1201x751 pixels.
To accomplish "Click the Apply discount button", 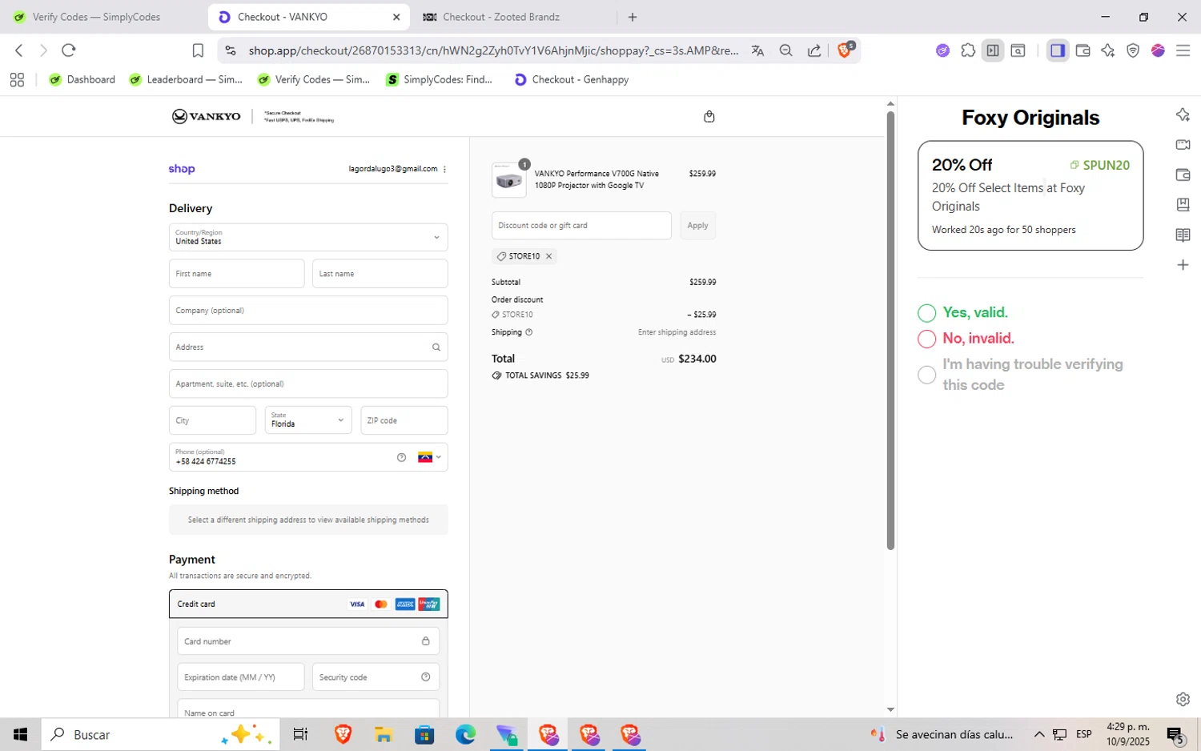I will (697, 226).
